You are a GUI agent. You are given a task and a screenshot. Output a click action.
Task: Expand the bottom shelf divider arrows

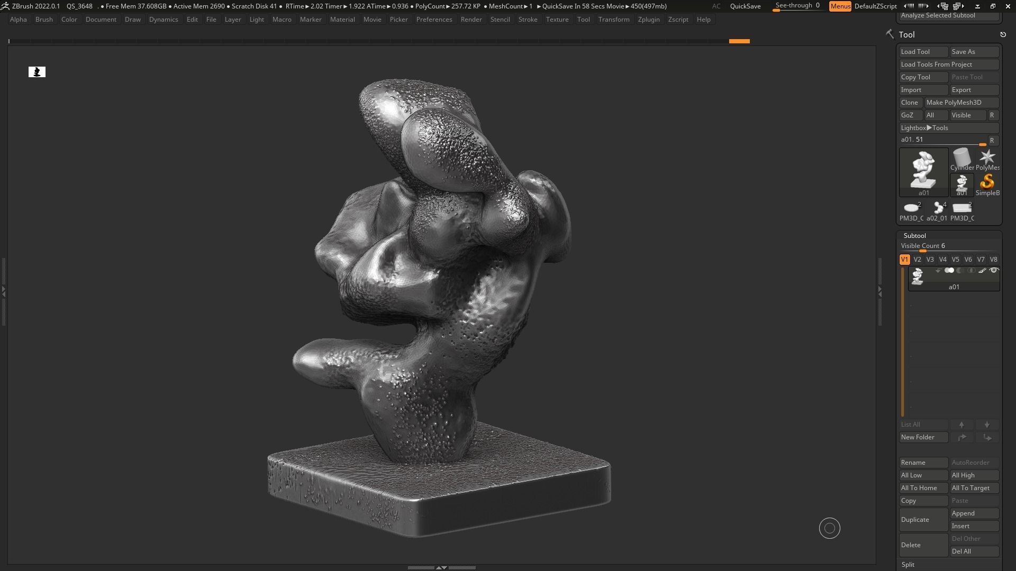pos(441,567)
